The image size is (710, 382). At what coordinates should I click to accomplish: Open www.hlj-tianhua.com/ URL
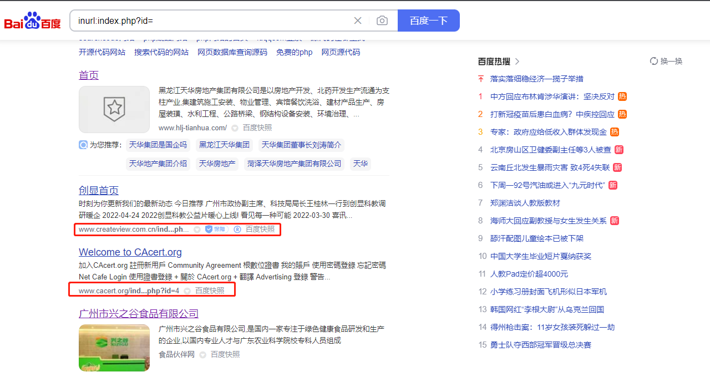point(192,128)
